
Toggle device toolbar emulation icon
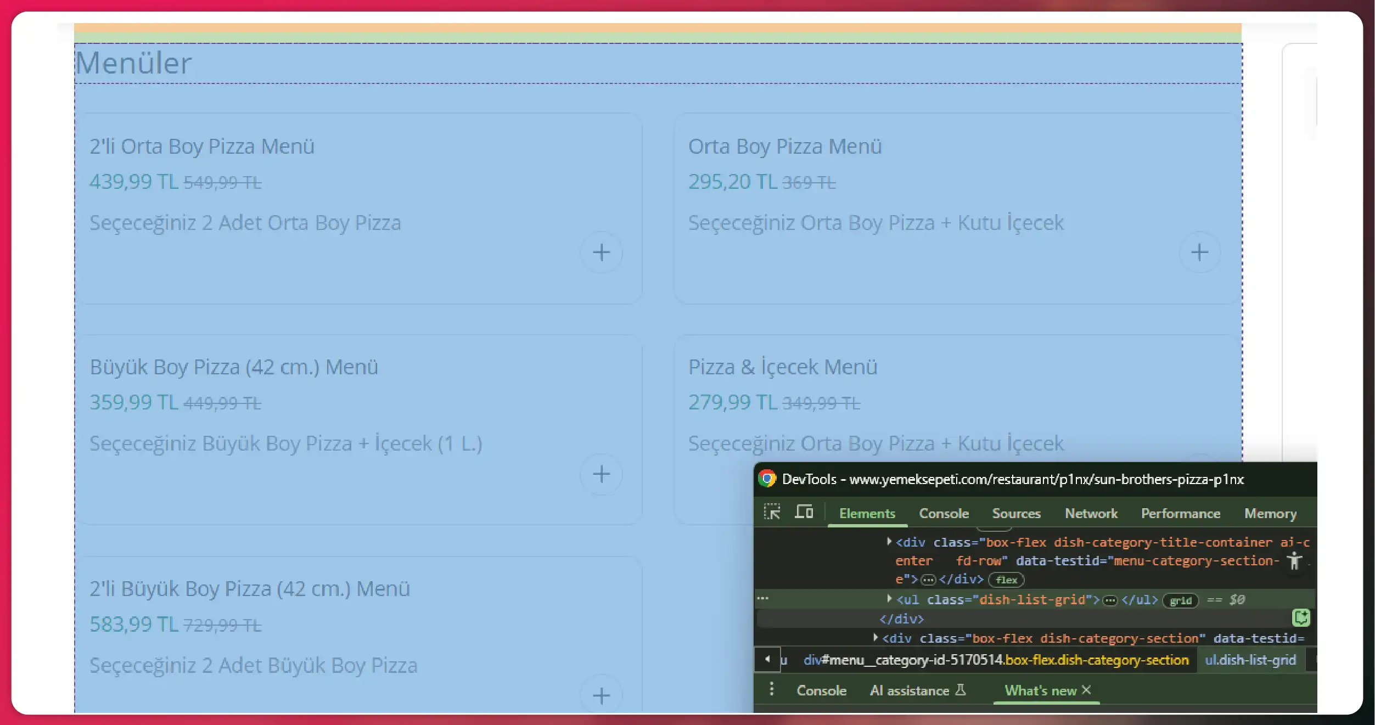coord(804,512)
